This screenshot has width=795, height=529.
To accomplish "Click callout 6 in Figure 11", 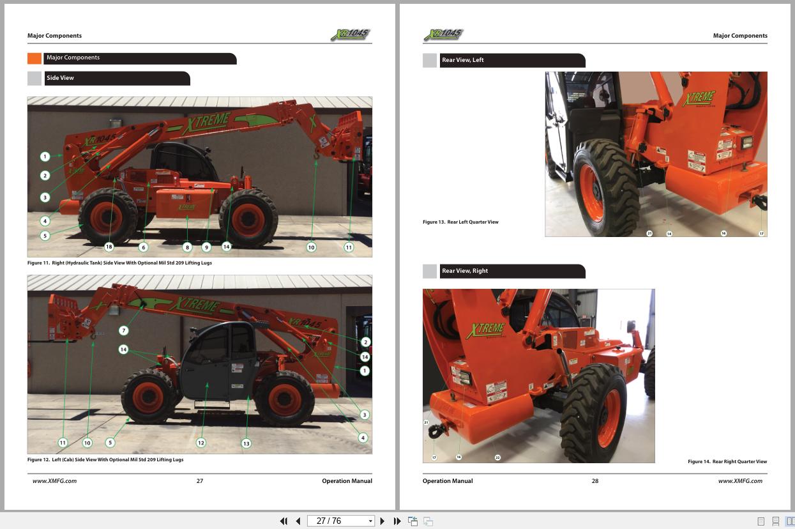I will (144, 247).
